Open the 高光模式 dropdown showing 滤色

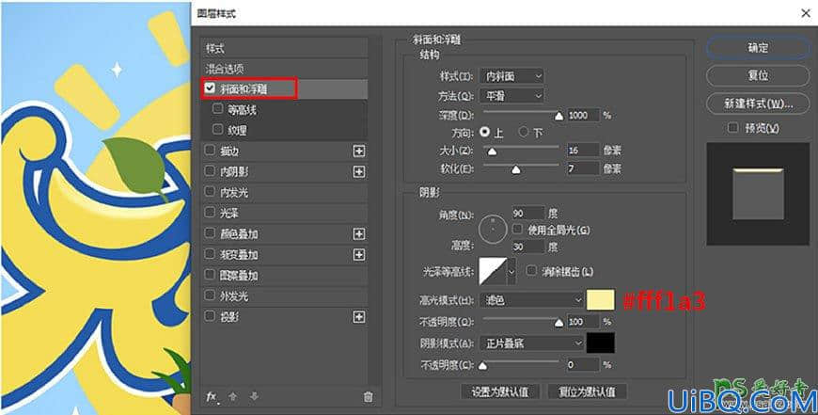(531, 300)
